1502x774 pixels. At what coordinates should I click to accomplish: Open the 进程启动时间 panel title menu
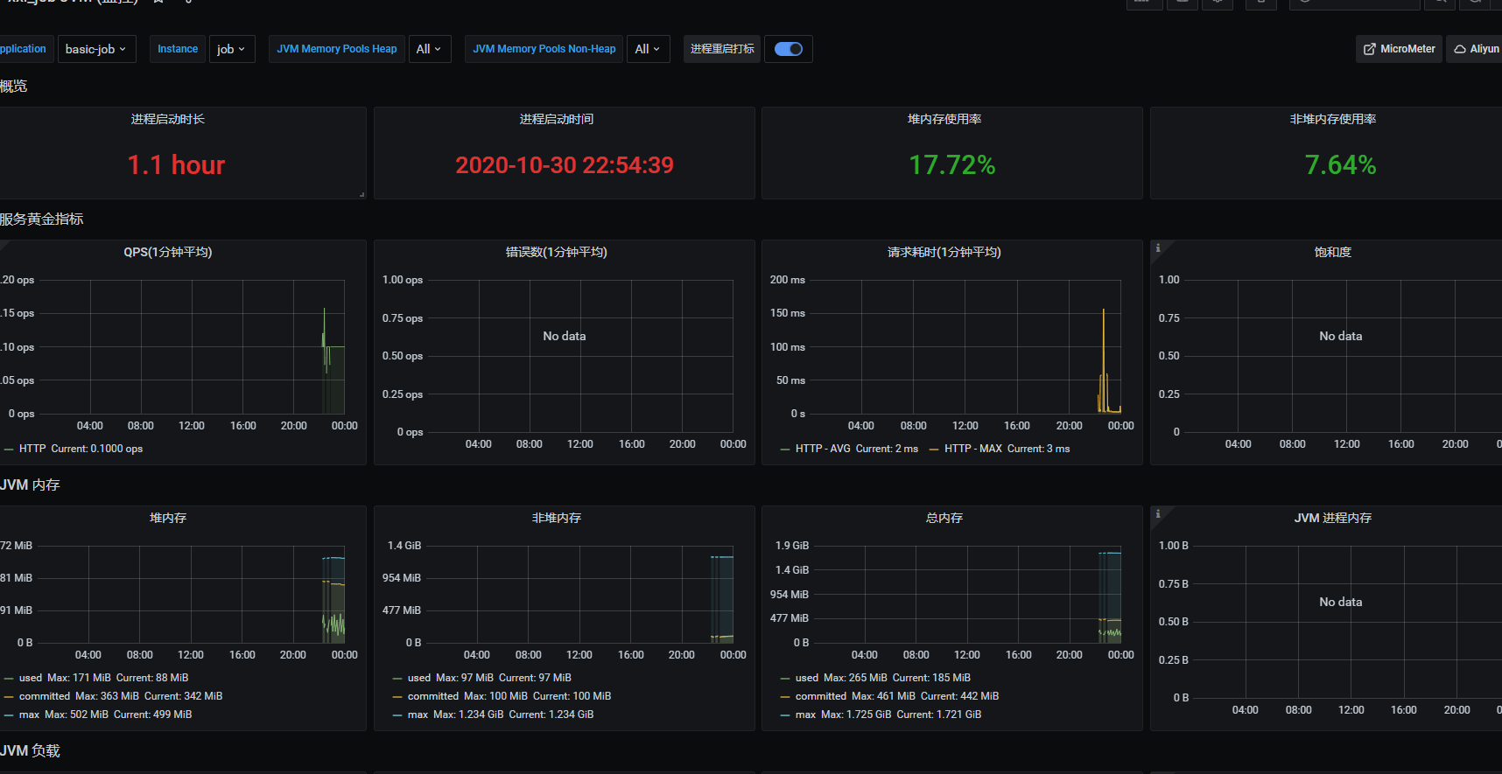[x=557, y=119]
